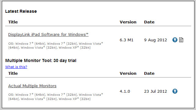Select the date 9 Aug 2012
The width and height of the screenshot is (196, 110).
[155, 40]
